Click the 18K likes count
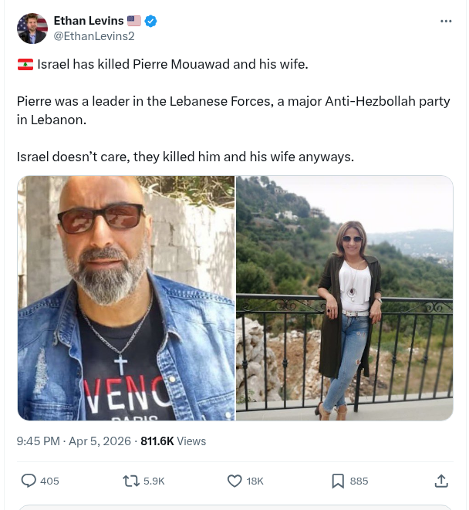 [x=255, y=481]
